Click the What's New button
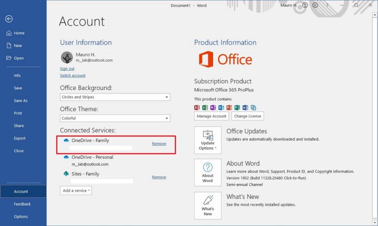This screenshot has width=378, height=226. [208, 206]
